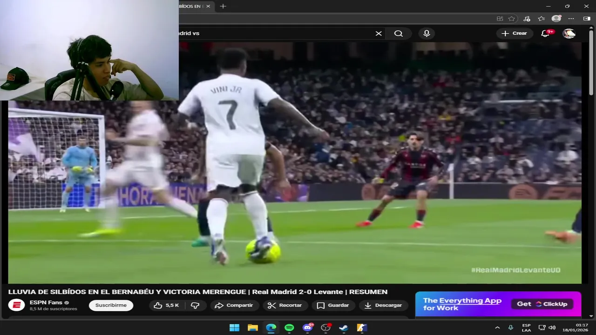This screenshot has width=596, height=335.
Task: Open the network tray icon
Action: pos(542,328)
